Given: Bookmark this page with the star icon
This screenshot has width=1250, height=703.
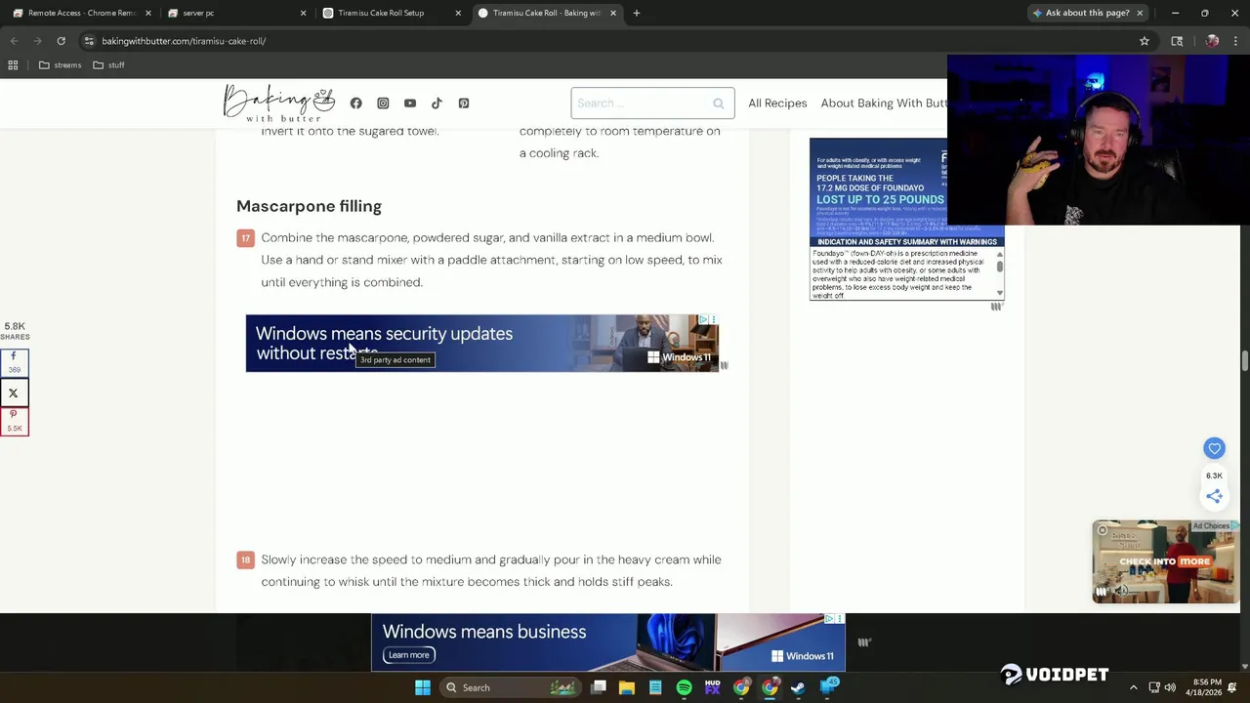Looking at the screenshot, I should tap(1145, 41).
